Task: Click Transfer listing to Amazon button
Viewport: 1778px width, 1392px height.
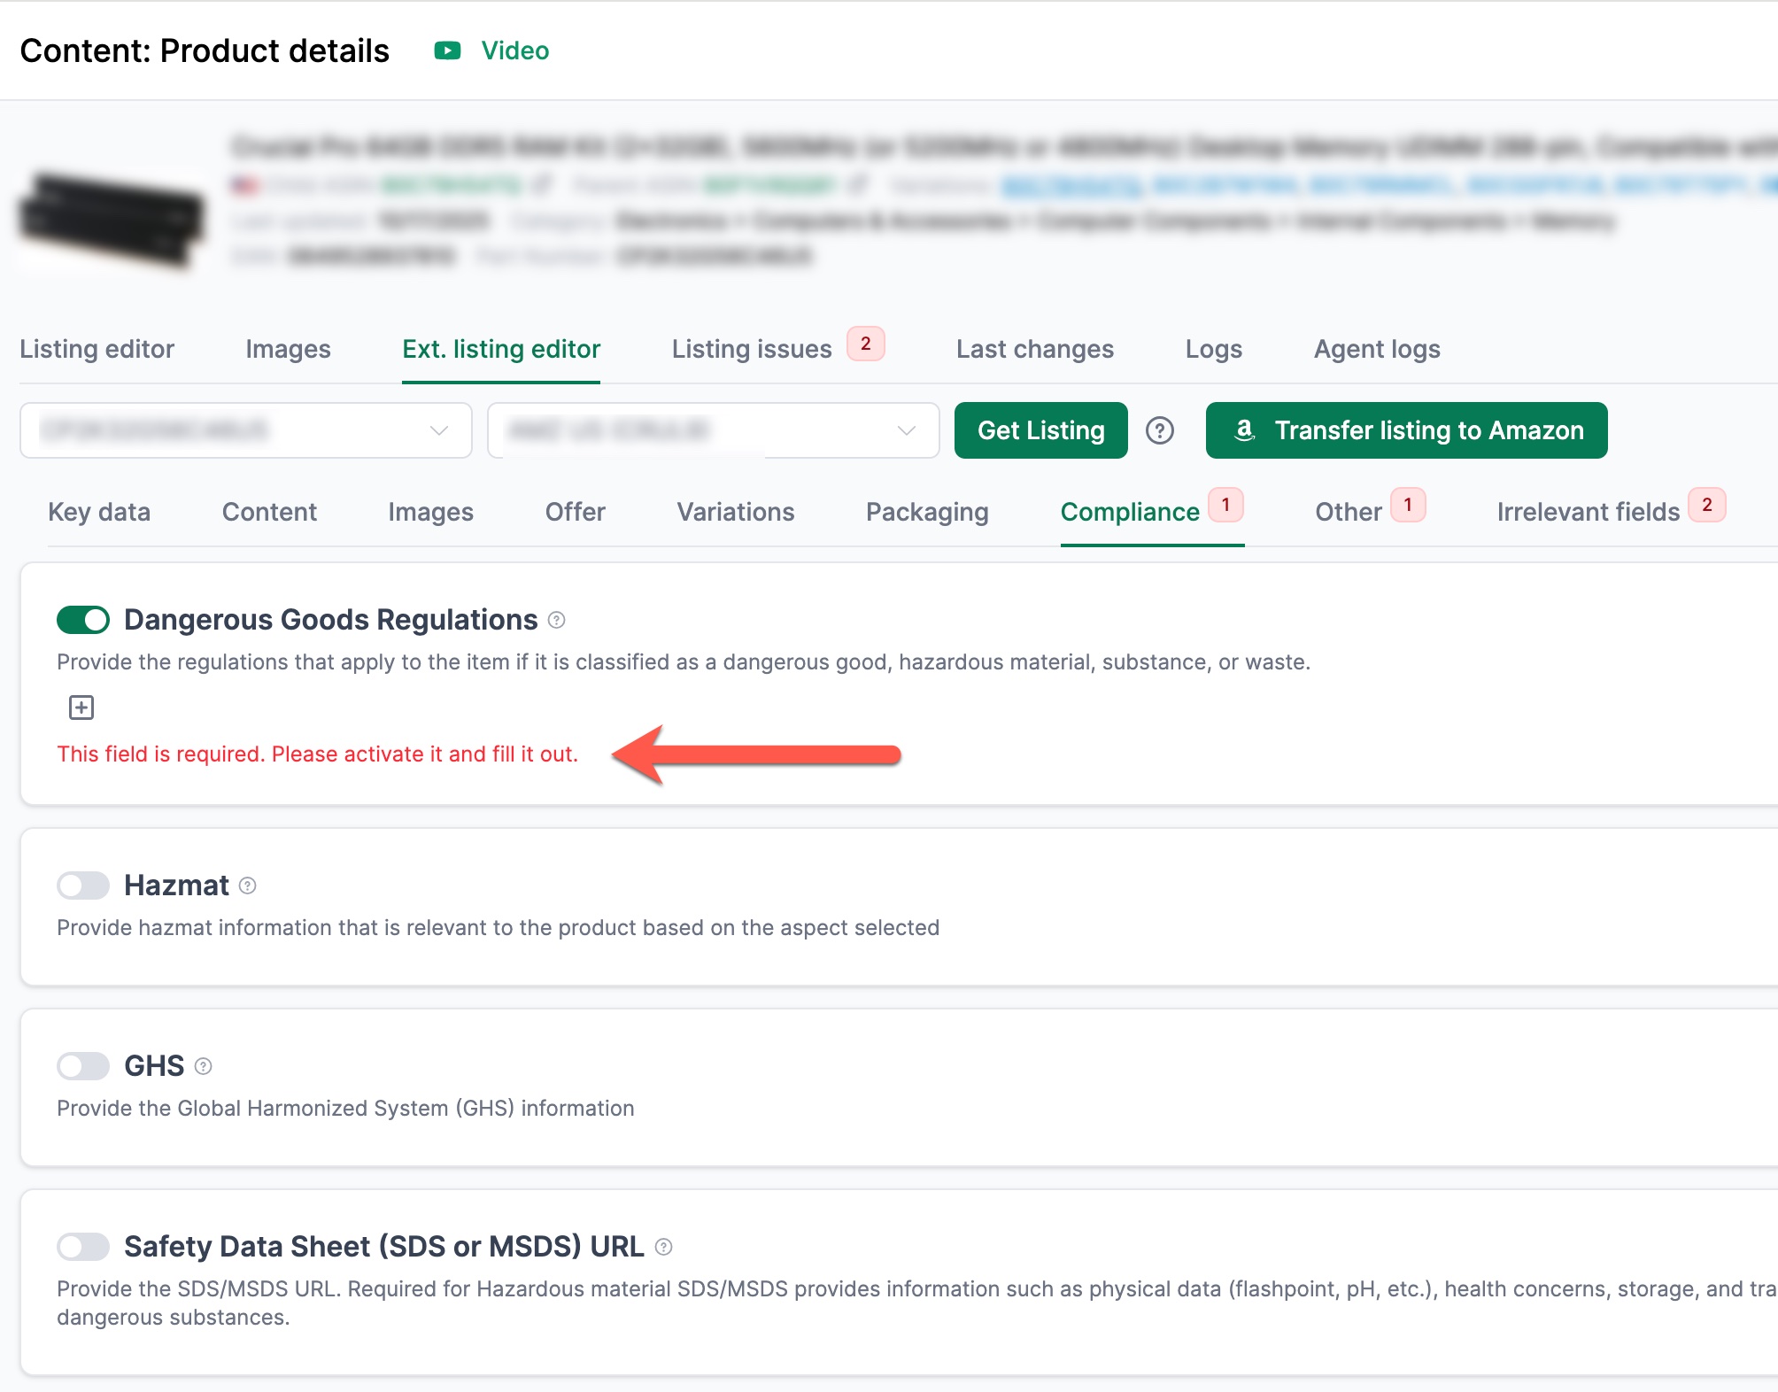Action: pos(1406,430)
